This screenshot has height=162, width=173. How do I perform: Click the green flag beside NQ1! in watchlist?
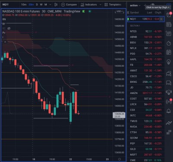[128, 19]
